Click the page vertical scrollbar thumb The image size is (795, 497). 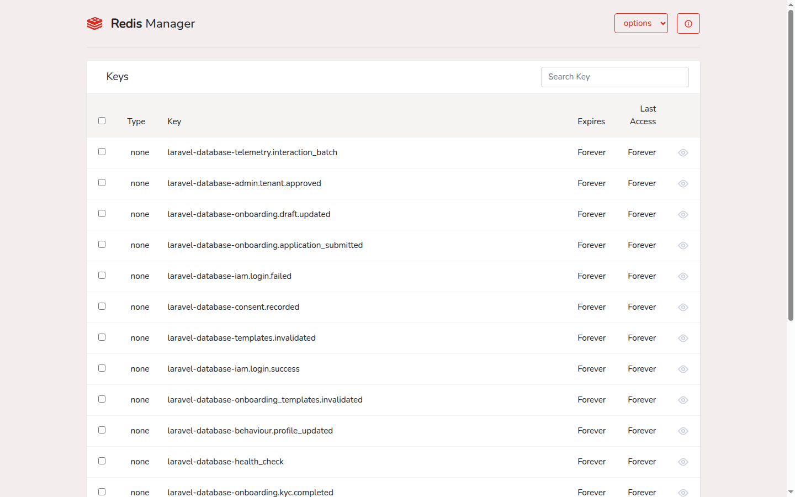point(791,165)
